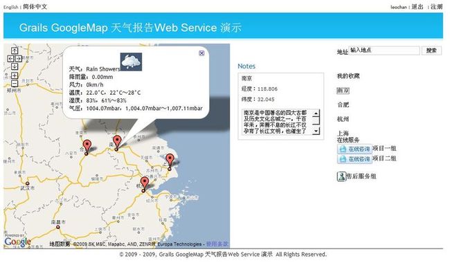
Task: Log out with 退出 link
Action: (417, 7)
